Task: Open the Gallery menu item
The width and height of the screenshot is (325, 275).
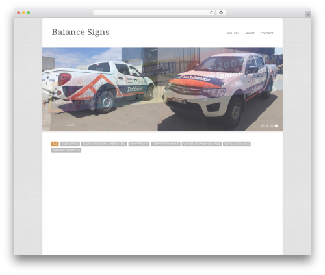Action: pos(233,33)
